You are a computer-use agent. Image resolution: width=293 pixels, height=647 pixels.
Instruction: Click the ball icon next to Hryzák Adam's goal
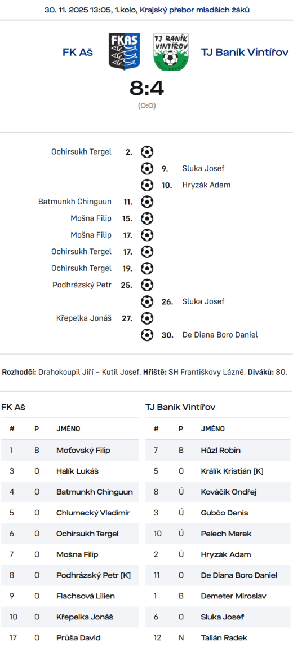[x=146, y=185]
